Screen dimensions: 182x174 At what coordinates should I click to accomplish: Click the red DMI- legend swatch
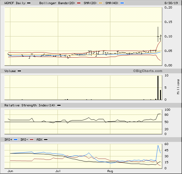(31, 139)
